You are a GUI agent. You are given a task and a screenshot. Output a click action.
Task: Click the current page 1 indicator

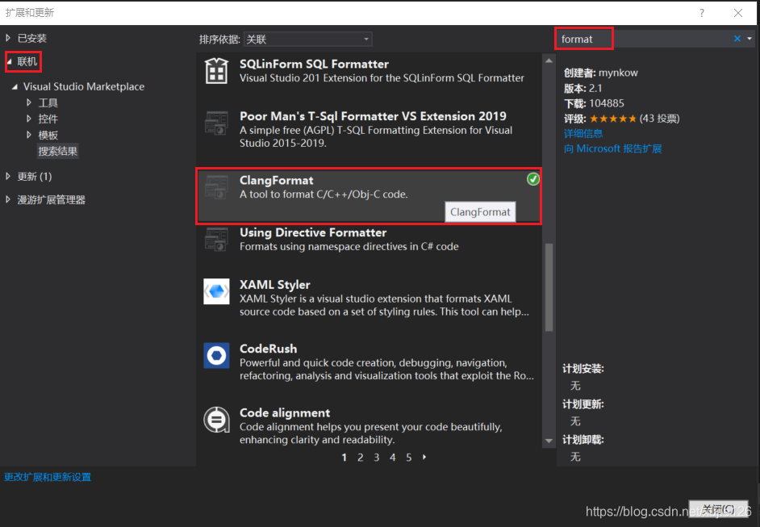click(345, 457)
